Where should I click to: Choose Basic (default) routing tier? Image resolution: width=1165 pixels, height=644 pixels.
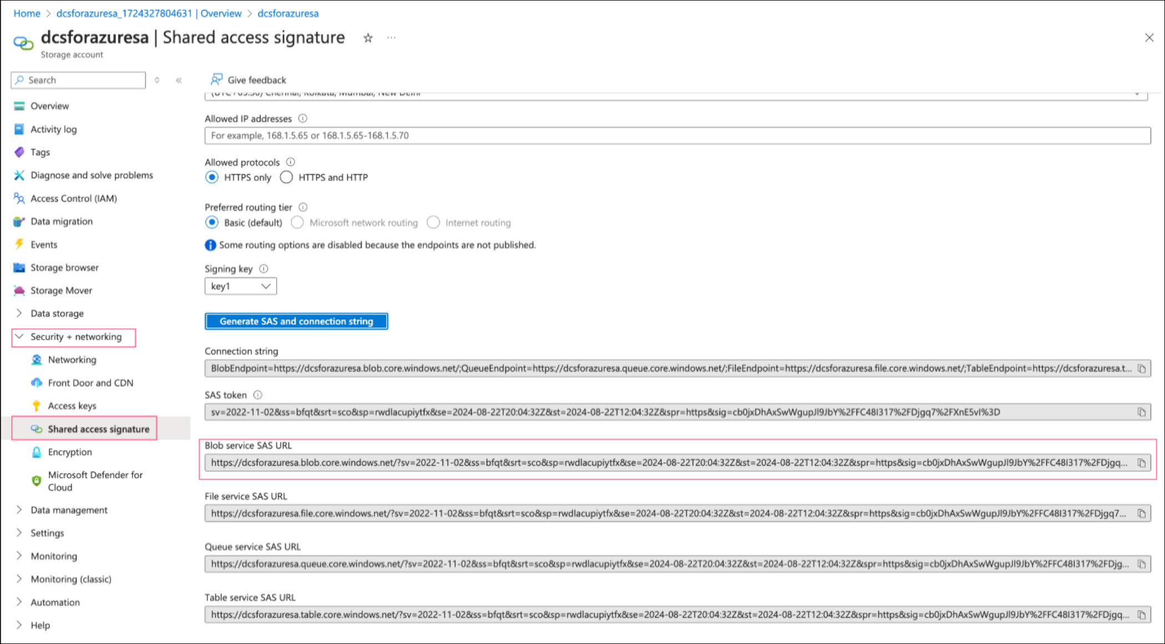(x=212, y=222)
